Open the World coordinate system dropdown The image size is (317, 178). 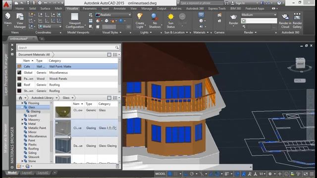50,26
